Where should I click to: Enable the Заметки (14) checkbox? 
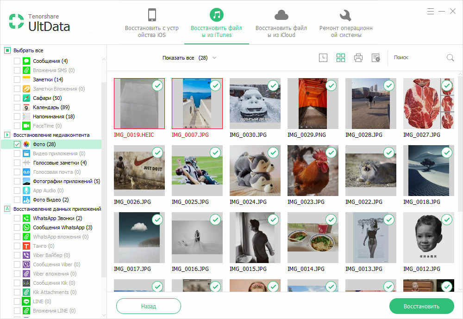pos(17,80)
